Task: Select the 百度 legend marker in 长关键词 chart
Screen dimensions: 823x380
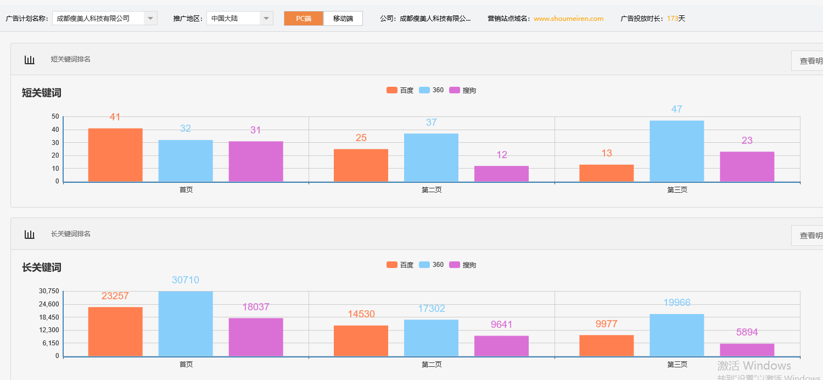Action: [393, 264]
